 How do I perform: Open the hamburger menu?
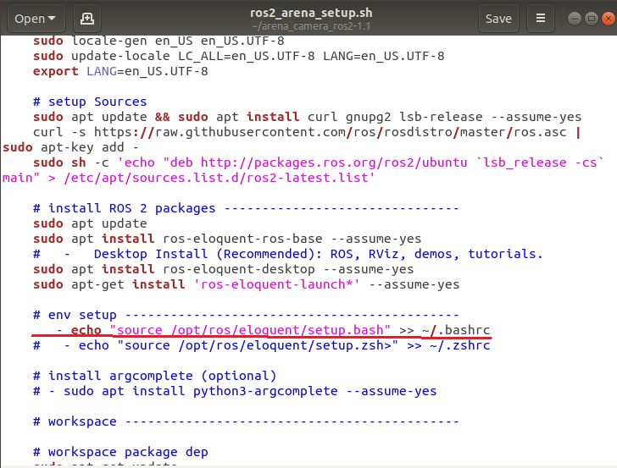[541, 18]
